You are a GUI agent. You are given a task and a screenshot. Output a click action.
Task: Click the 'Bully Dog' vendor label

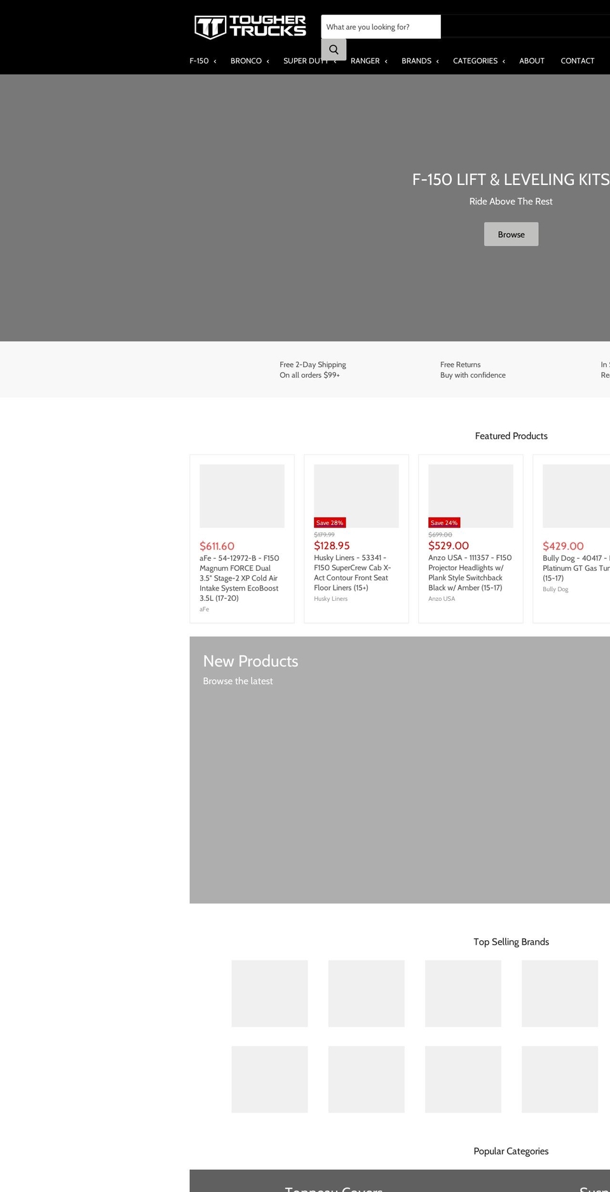555,589
